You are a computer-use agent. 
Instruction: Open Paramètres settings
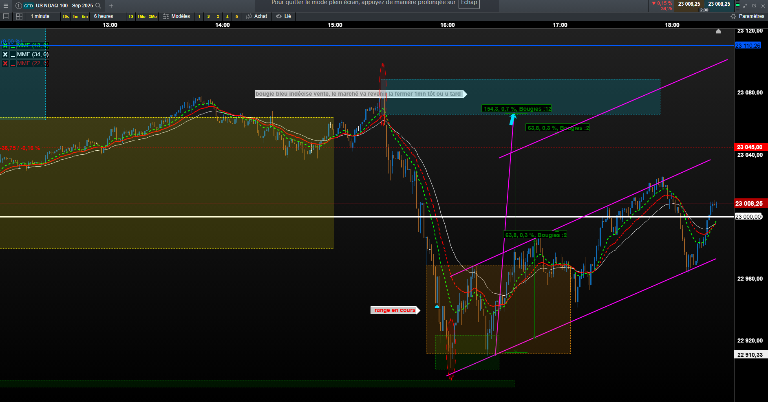[748, 16]
